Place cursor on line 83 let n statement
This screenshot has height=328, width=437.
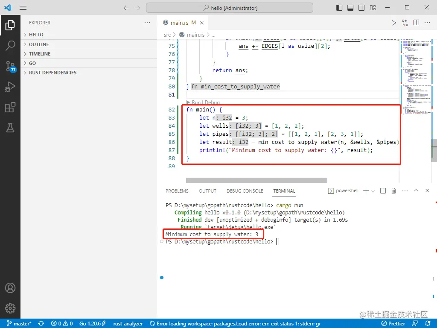pyautogui.click(x=223, y=118)
